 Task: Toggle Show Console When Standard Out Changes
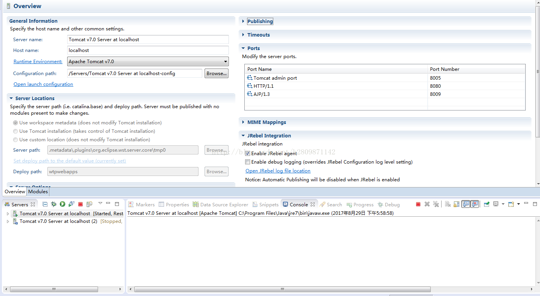pos(466,204)
